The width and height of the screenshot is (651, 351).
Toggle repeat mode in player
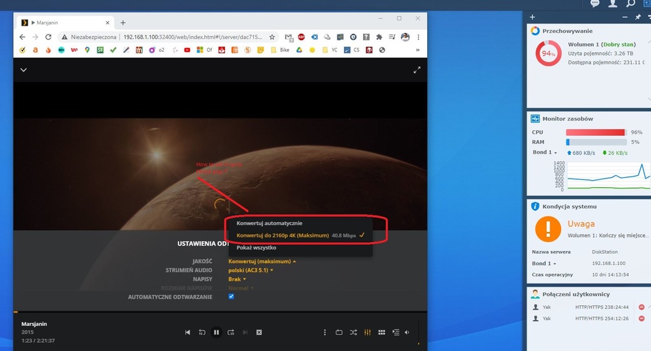(x=339, y=332)
